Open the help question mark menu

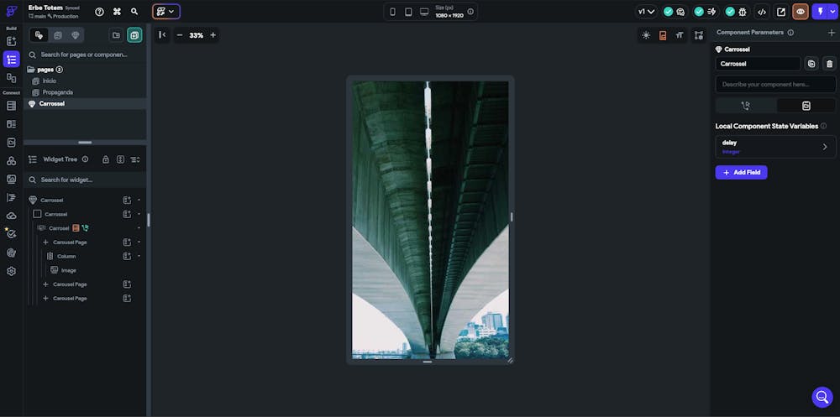[x=99, y=11]
